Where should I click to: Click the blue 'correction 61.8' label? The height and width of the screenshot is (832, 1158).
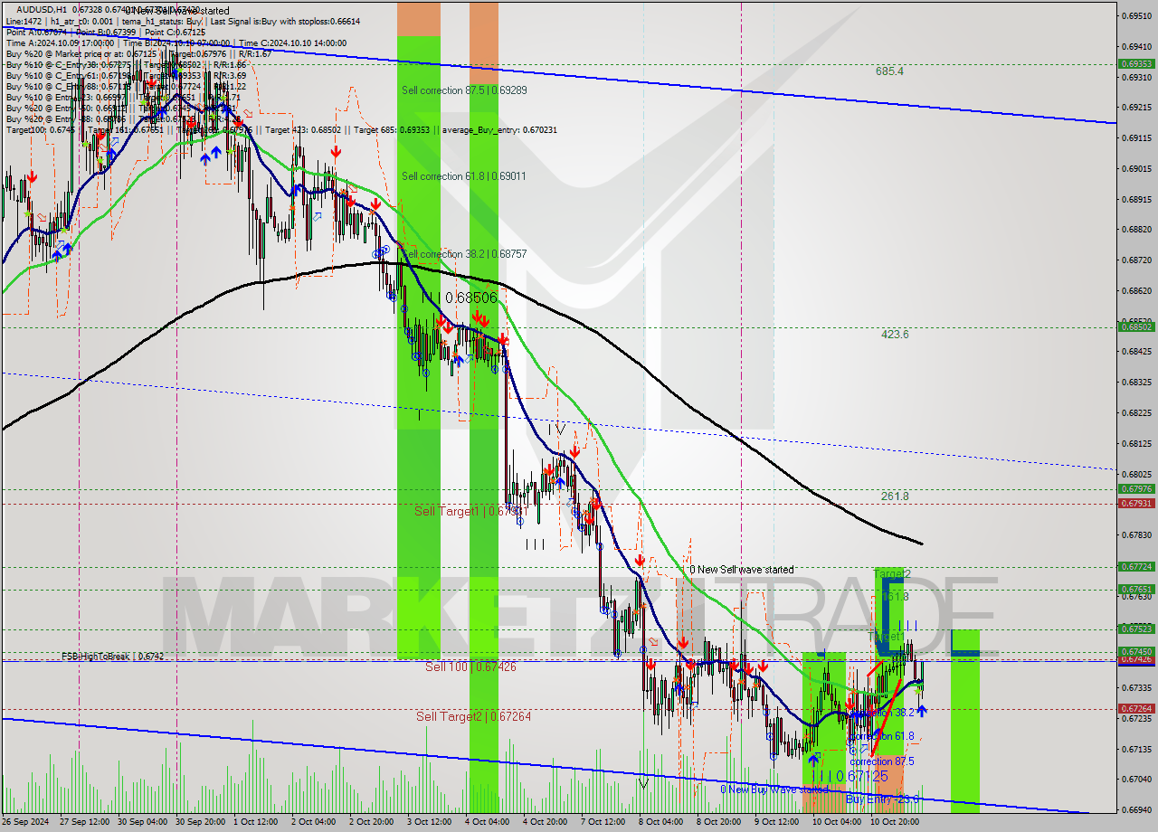tap(882, 736)
